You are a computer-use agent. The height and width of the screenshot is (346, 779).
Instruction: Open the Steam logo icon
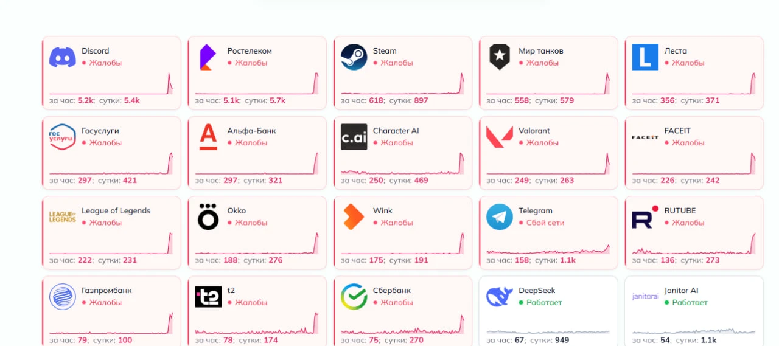click(354, 57)
